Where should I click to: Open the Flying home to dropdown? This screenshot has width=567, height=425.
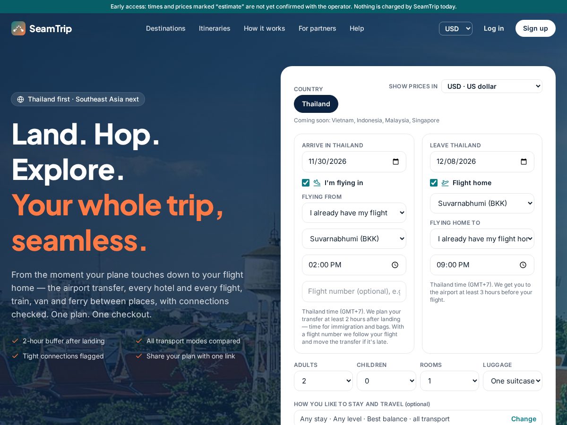tap(482, 239)
